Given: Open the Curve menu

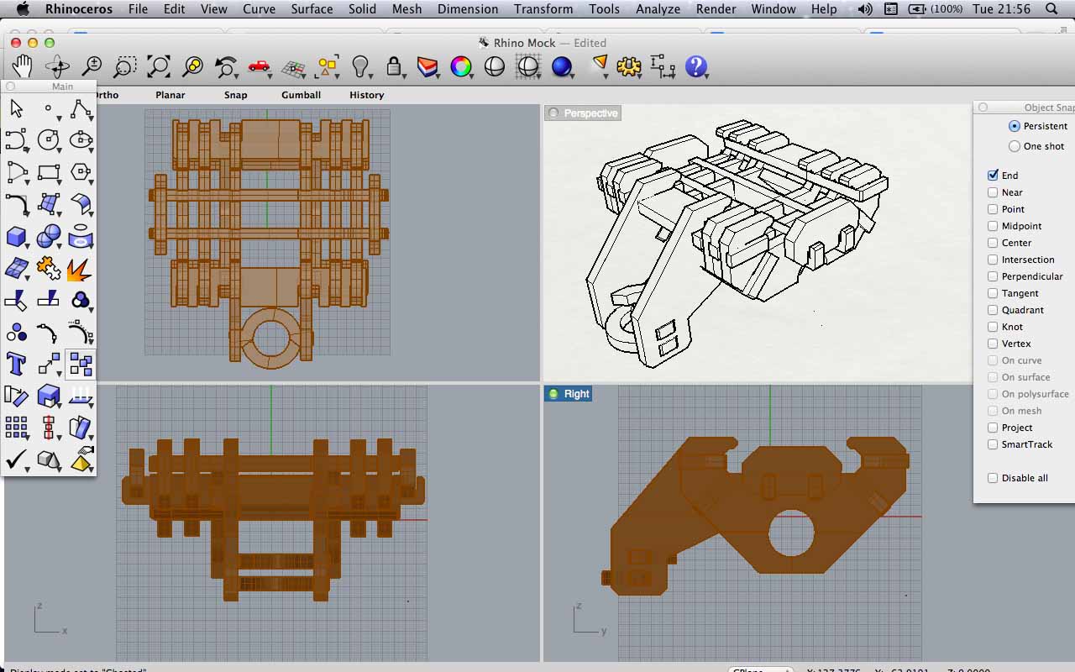Looking at the screenshot, I should (x=259, y=9).
